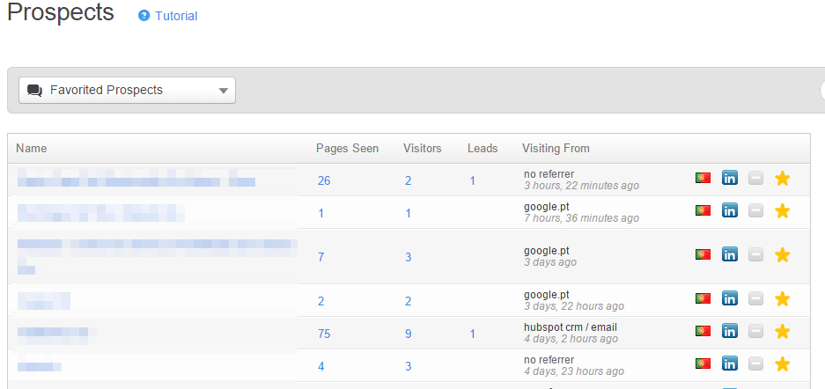Sort table by Pages Seen column header
Viewport: 825px width, 389px height.
coord(347,149)
